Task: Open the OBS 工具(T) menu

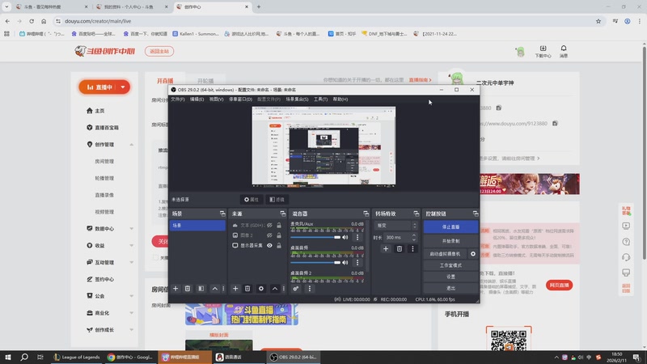Action: click(x=320, y=99)
